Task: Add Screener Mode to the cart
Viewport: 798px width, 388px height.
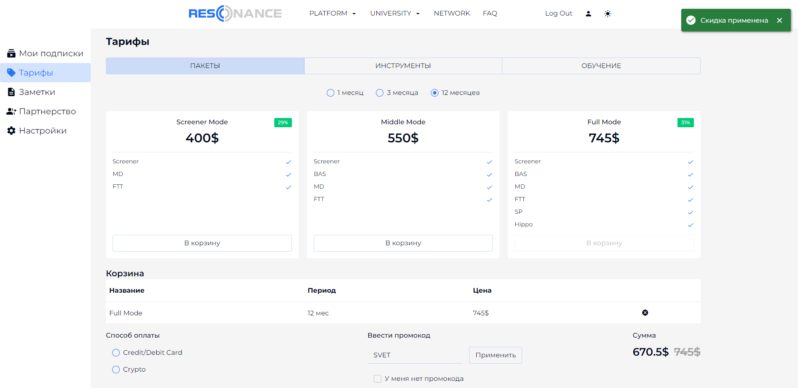Action: click(202, 243)
